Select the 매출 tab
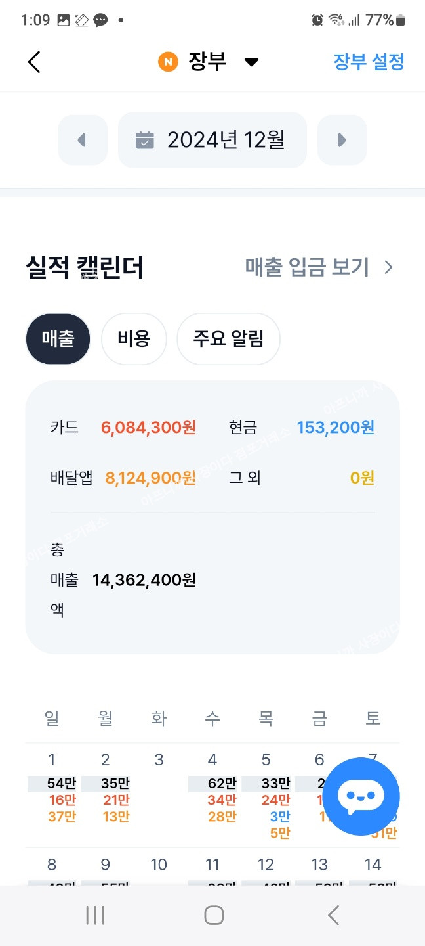Screen dimensions: 425x946 tap(58, 339)
